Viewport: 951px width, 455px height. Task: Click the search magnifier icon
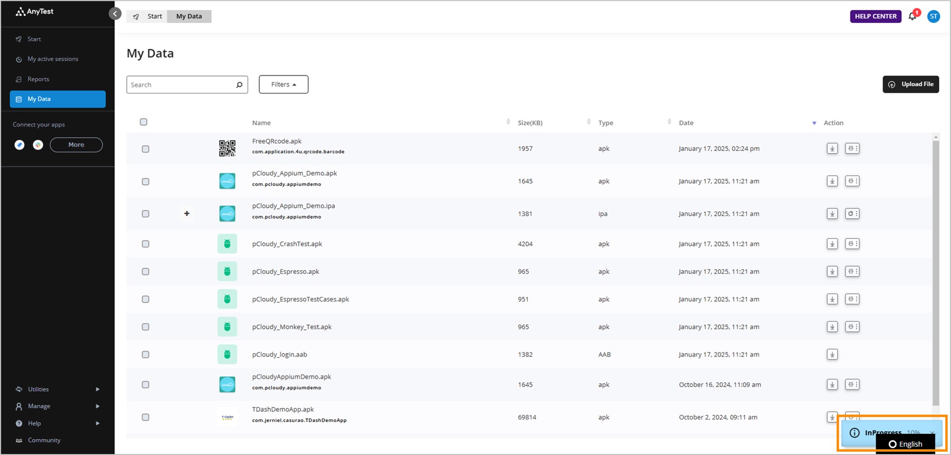point(239,85)
